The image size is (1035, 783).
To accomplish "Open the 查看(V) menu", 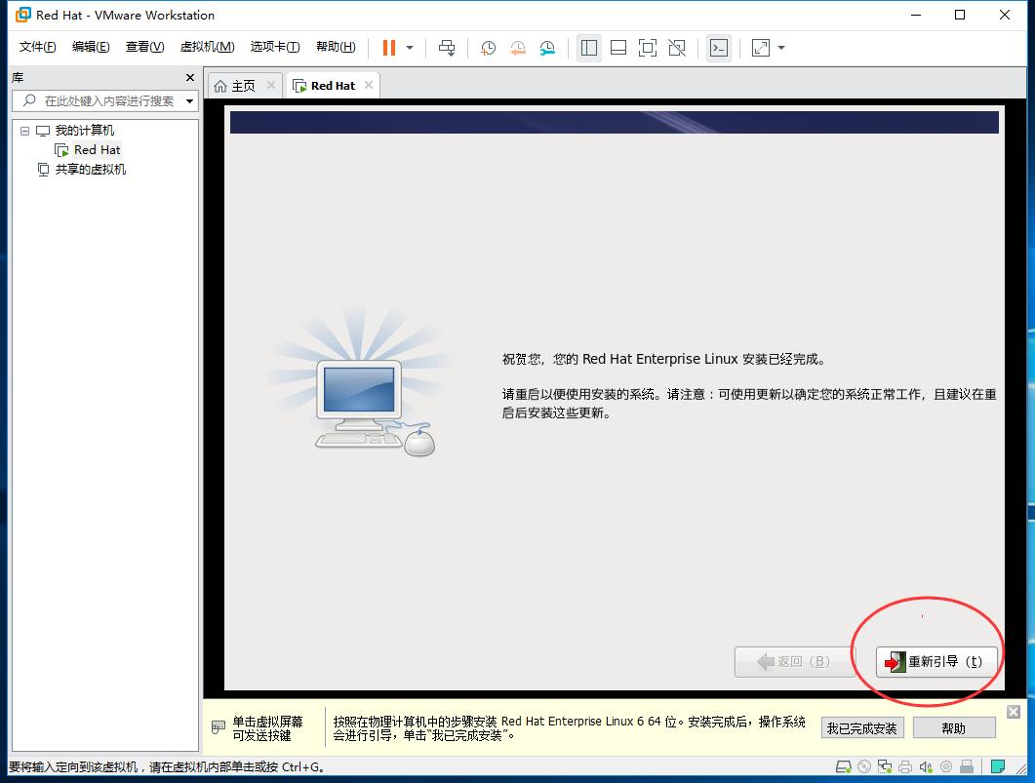I will pyautogui.click(x=144, y=47).
